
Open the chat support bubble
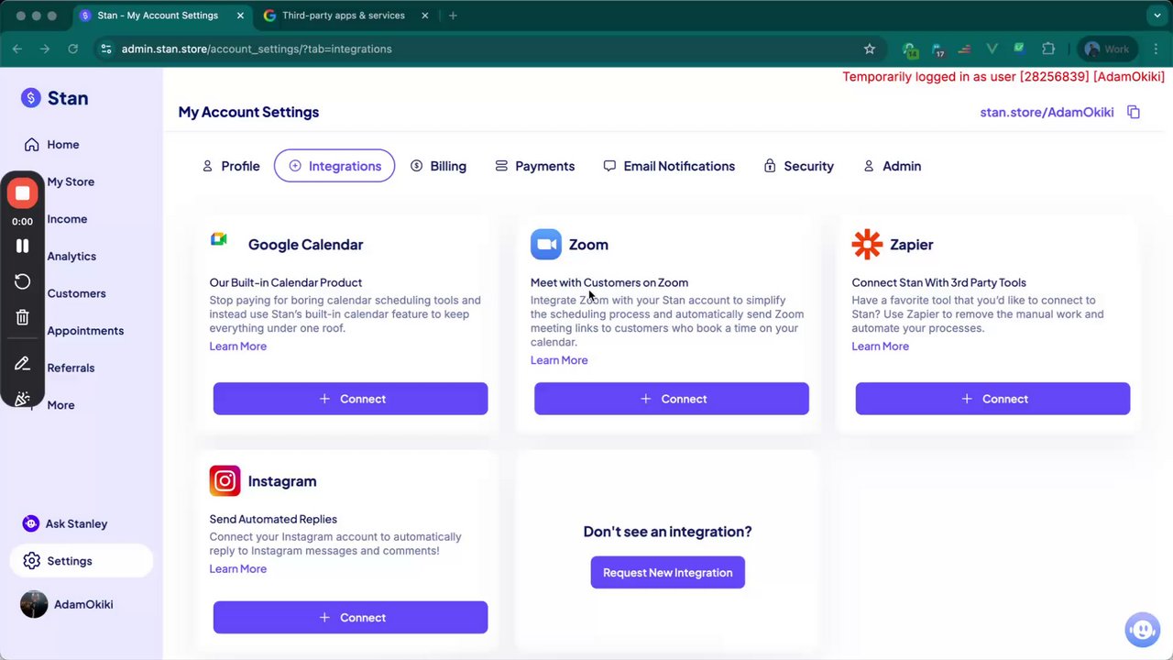[1142, 630]
